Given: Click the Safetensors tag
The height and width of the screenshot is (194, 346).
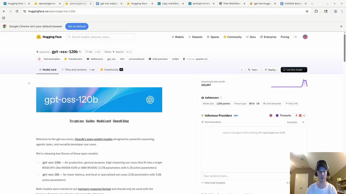Looking at the screenshot, I should 95,59.
